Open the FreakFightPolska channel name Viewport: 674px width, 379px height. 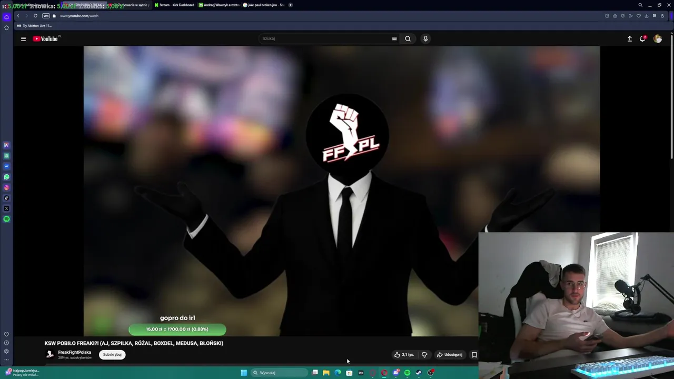point(75,352)
